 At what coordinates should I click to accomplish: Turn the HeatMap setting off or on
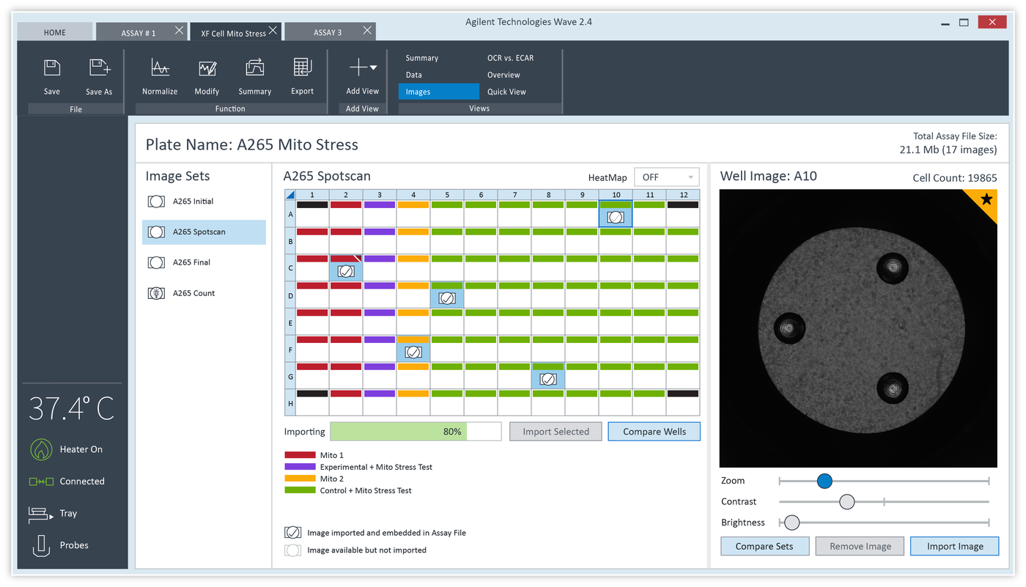pyautogui.click(x=665, y=177)
